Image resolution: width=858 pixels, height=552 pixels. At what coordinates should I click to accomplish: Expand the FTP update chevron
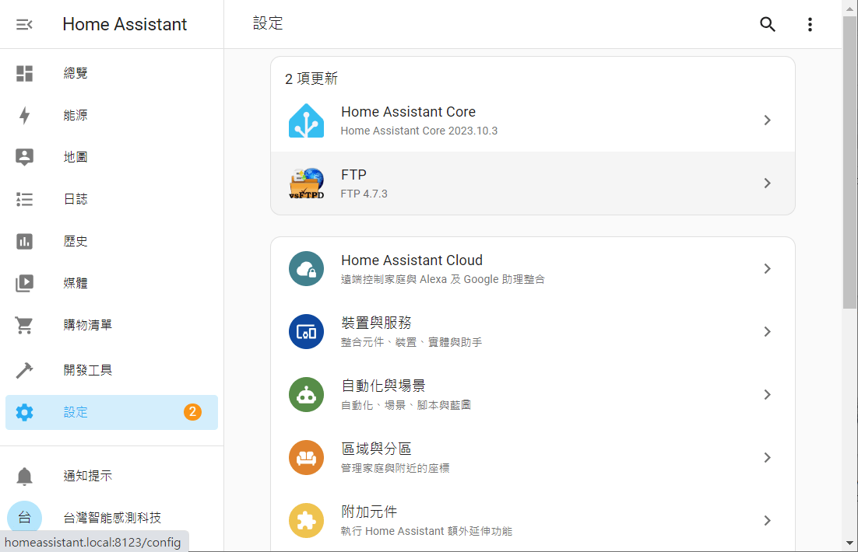point(767,183)
